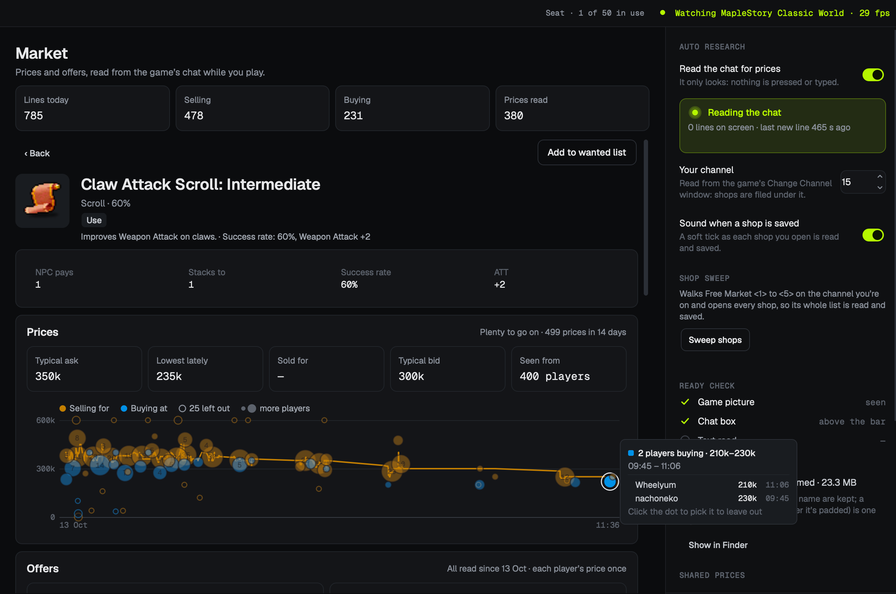Click the orange bubble labeled 8 on chart
The image size is (896, 594).
click(77, 438)
